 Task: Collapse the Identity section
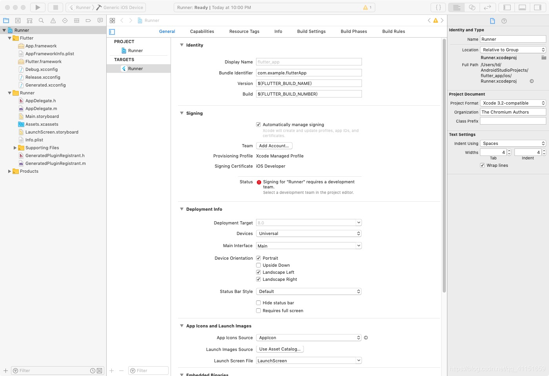click(182, 45)
